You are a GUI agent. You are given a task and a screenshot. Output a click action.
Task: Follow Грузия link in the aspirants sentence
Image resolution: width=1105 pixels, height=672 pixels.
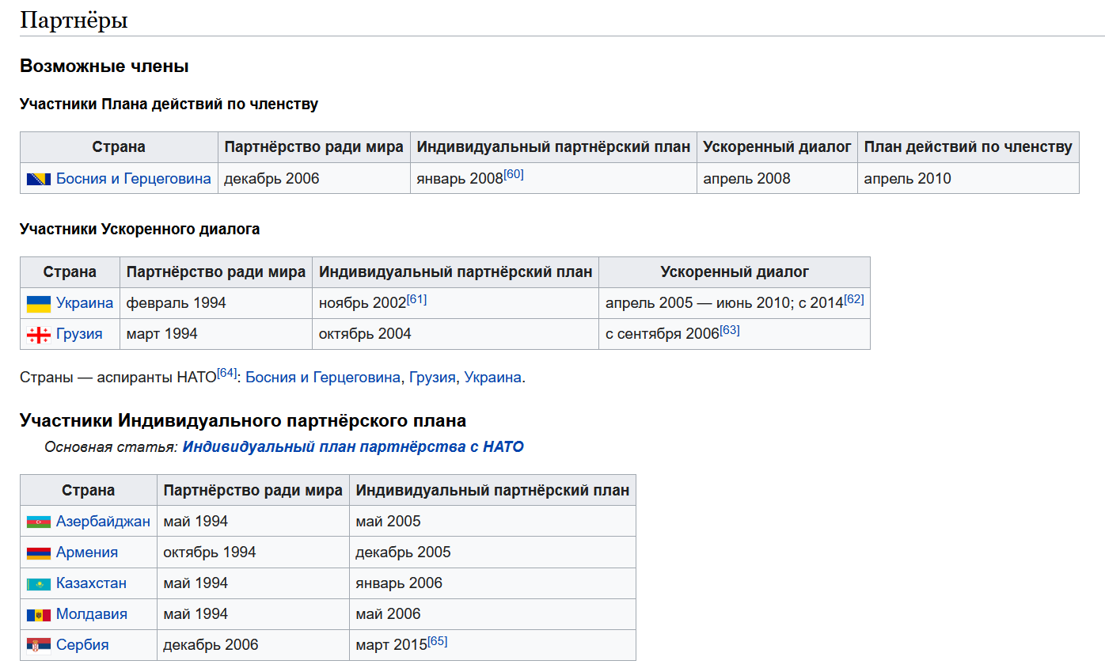pyautogui.click(x=432, y=378)
